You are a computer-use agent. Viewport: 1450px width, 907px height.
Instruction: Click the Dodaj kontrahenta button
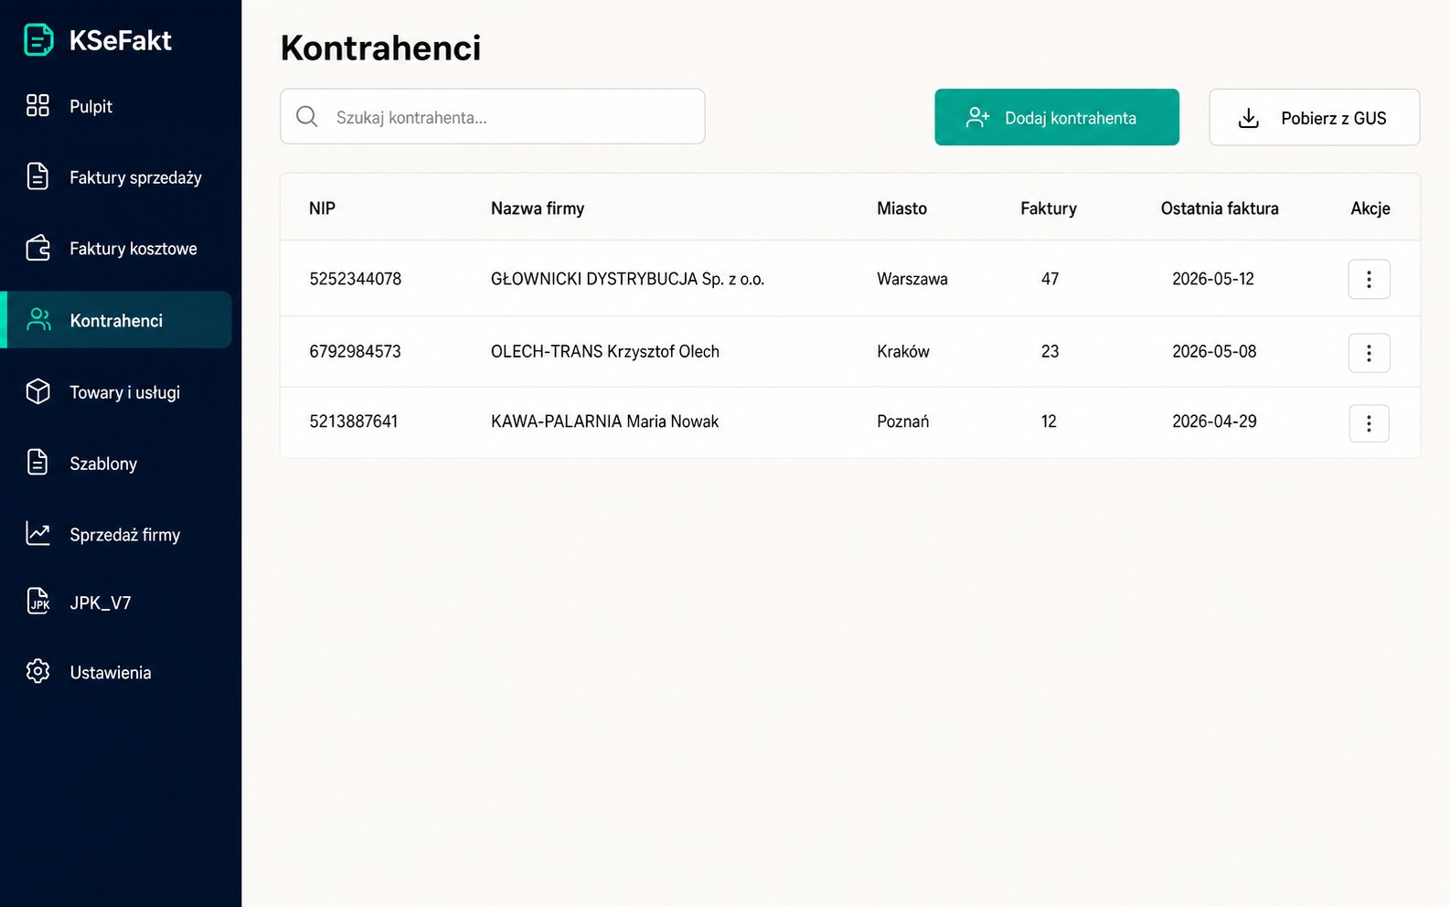pyautogui.click(x=1057, y=117)
